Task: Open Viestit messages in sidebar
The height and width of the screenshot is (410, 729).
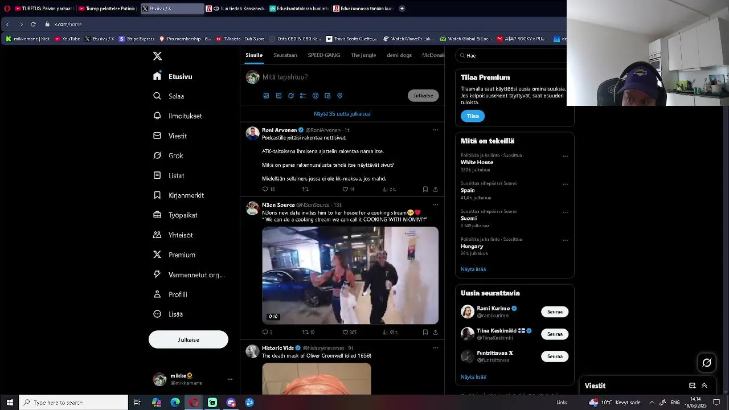Action: 170,136
